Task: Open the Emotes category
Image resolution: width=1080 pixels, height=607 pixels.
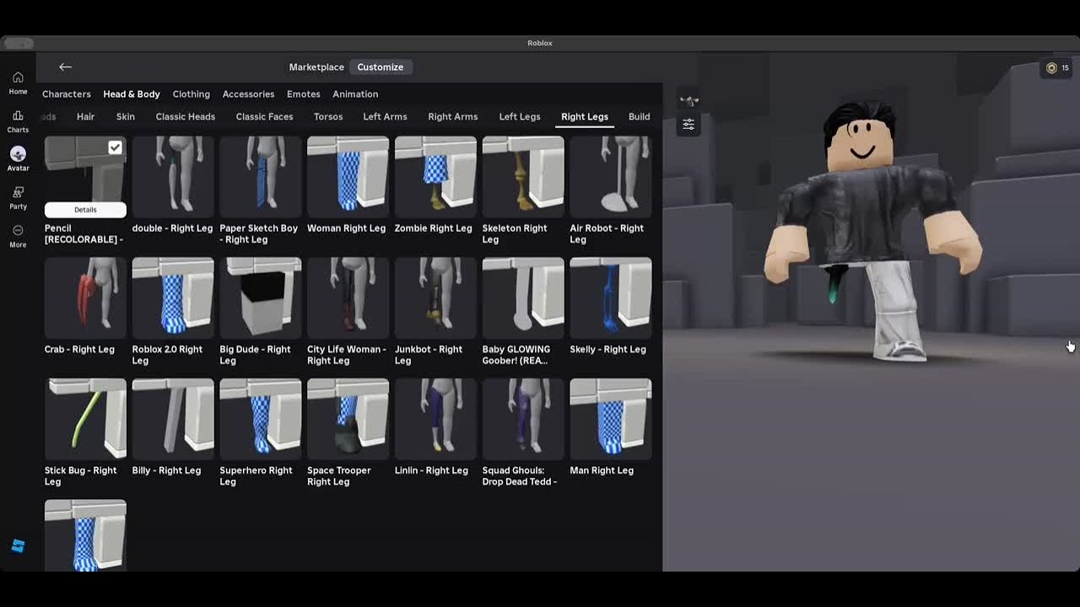Action: 304,94
